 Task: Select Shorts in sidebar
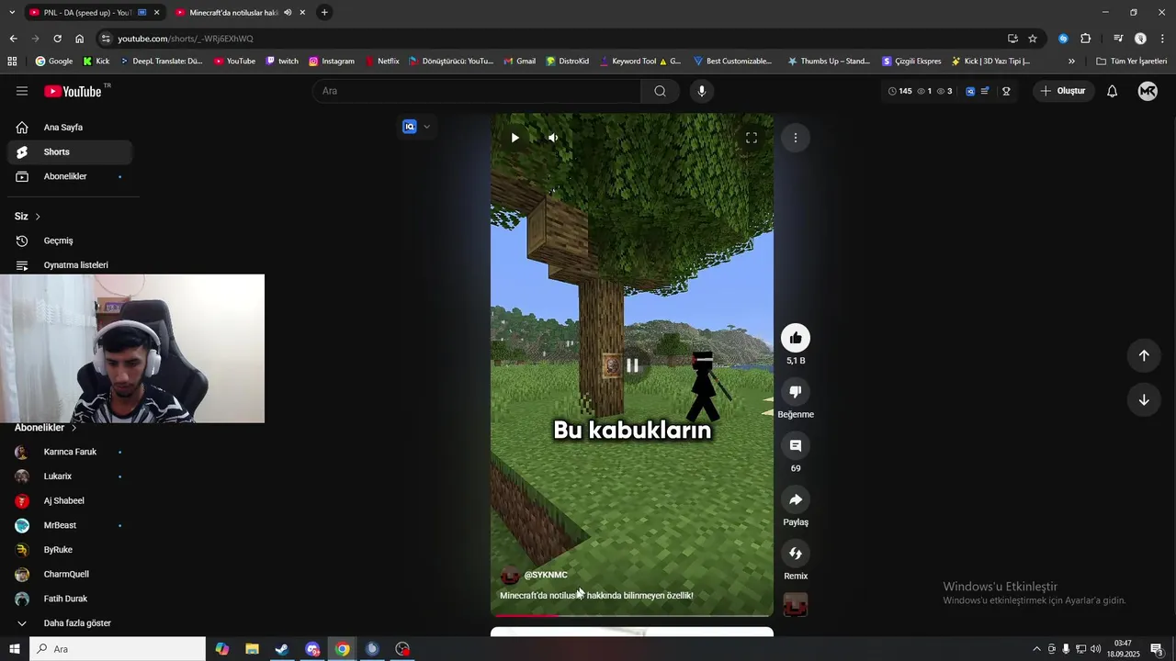[x=69, y=152]
